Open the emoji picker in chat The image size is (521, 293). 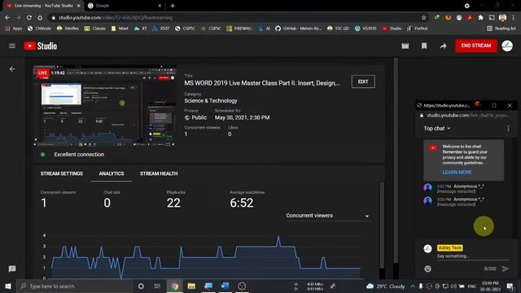click(427, 269)
